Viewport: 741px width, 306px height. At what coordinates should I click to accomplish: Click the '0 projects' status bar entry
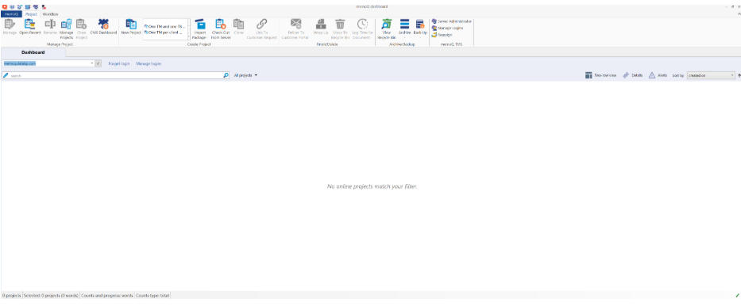pos(11,295)
